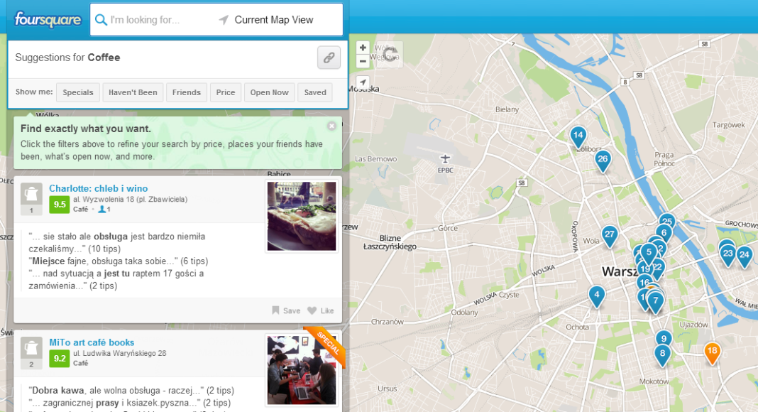Click the 'Dobra kawa, ale wolna obsługa' tip
758x412 pixels.
tap(131, 390)
